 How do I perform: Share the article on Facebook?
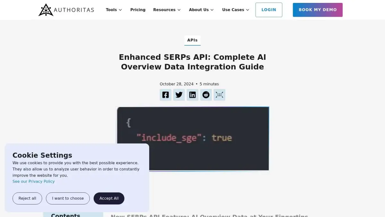click(x=166, y=95)
